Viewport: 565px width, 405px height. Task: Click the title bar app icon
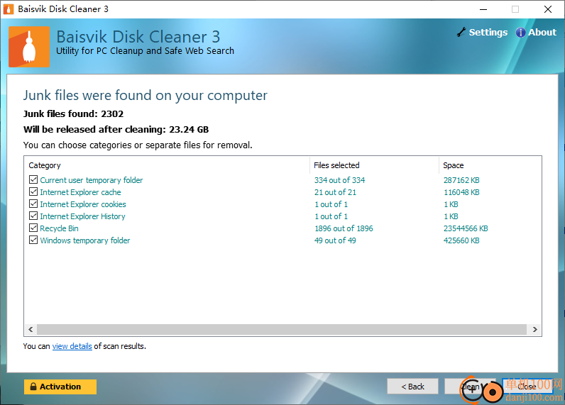pyautogui.click(x=9, y=9)
